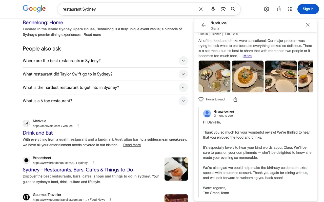Open 'Sydney - Restaurants, Bars, Cafes & Things to Do'
Image resolution: width=324 pixels, height=202 pixels.
pos(78,170)
